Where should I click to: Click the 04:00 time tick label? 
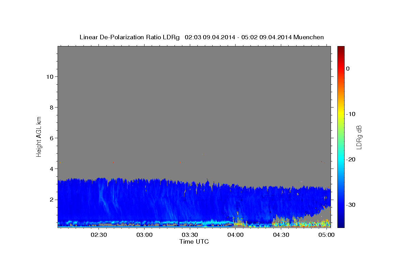pyautogui.click(x=235, y=235)
